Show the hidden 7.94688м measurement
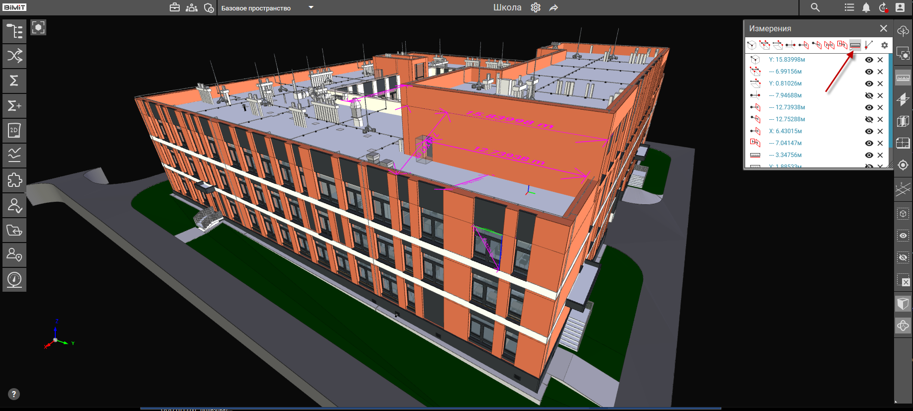This screenshot has height=411, width=913. [x=869, y=95]
